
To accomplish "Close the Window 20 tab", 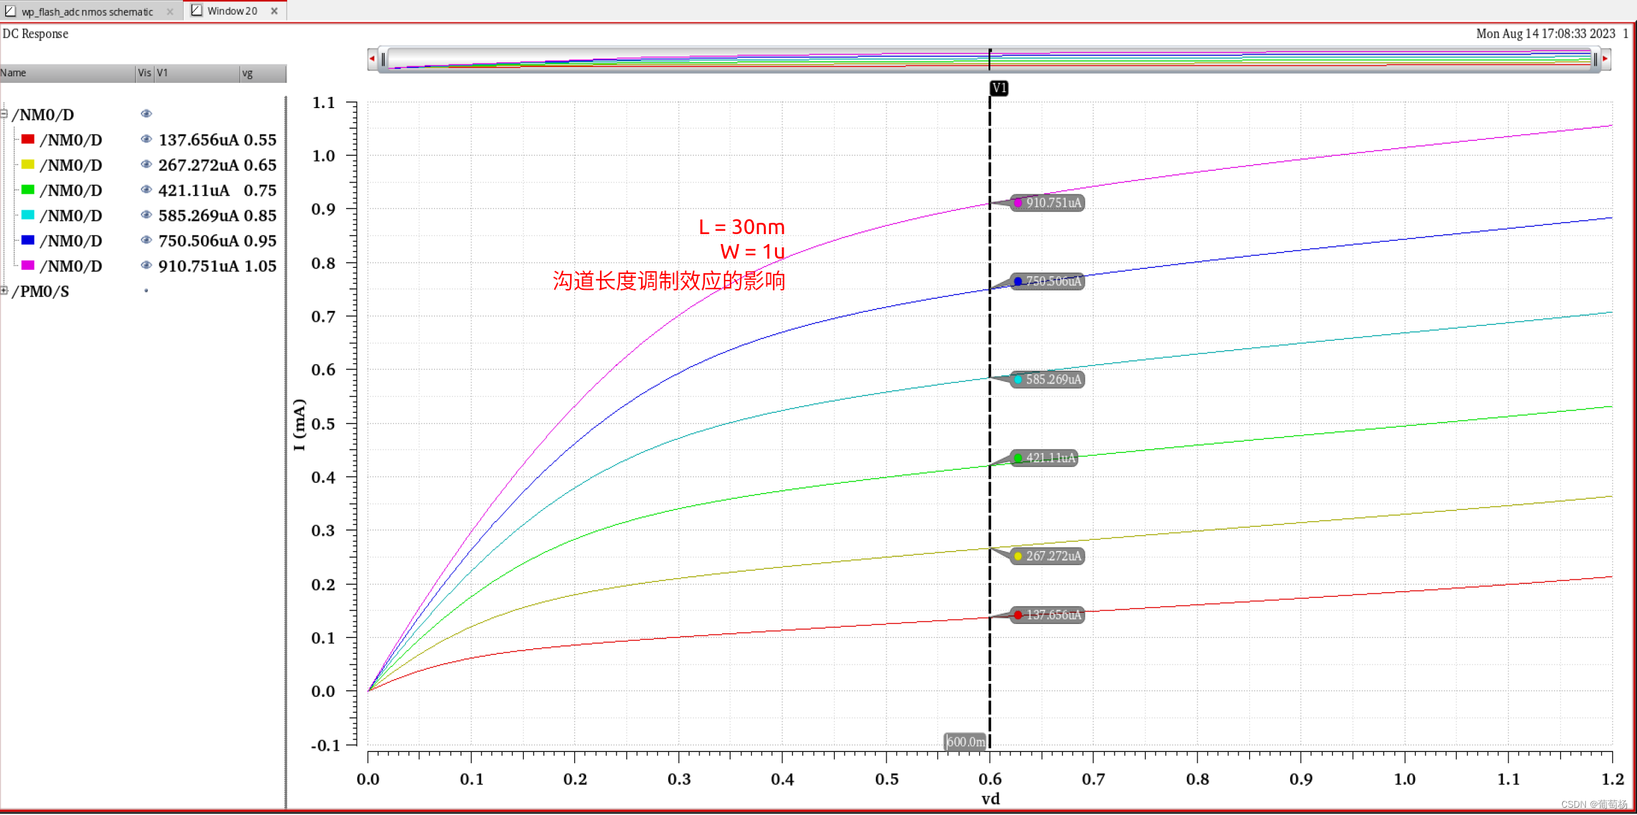I will pyautogui.click(x=274, y=11).
